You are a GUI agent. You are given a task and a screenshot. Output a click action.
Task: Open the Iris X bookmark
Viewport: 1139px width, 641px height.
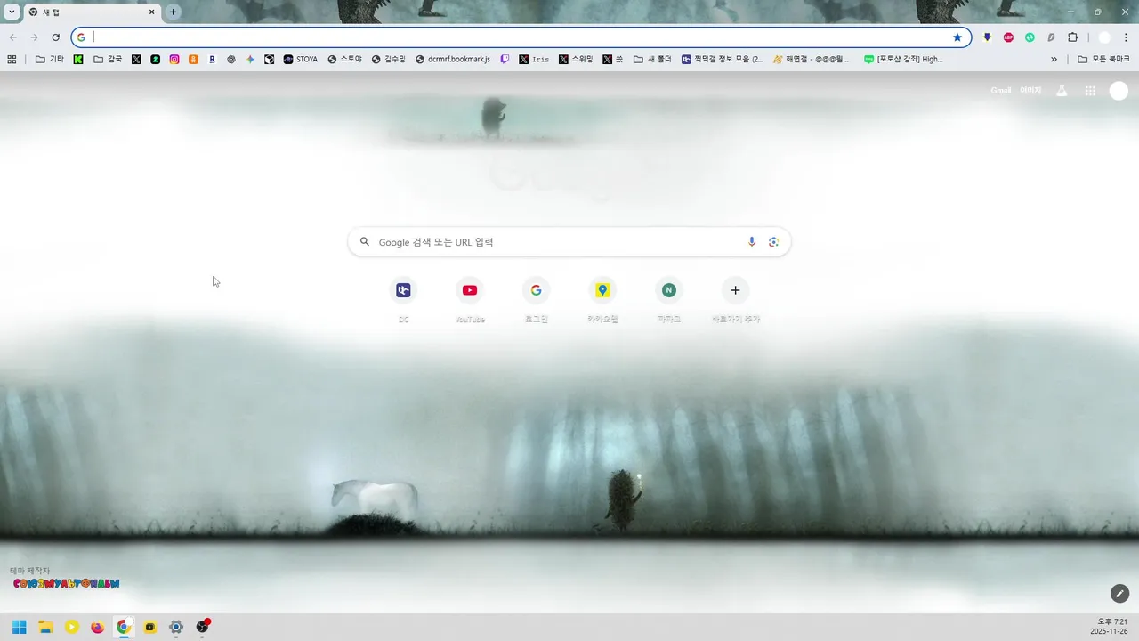click(x=535, y=60)
